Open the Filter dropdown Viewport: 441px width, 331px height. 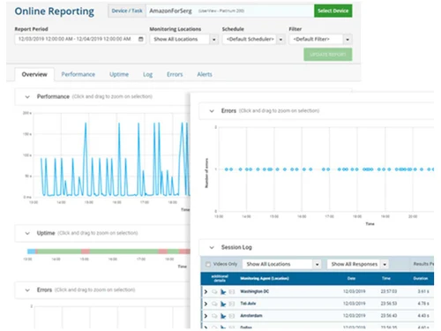[x=320, y=39]
